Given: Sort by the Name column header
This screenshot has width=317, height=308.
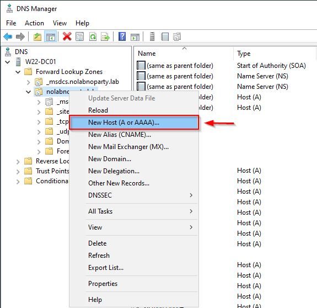Looking at the screenshot, I should coord(184,54).
